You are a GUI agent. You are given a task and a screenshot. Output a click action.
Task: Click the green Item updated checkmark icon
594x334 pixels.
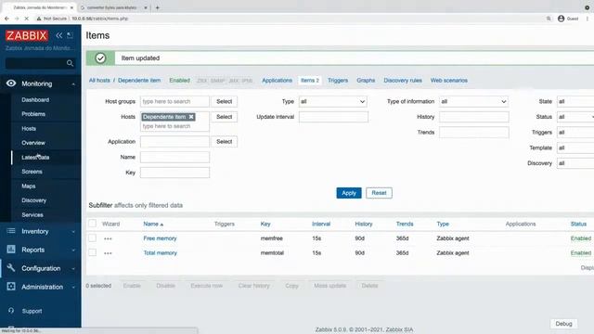(x=100, y=58)
